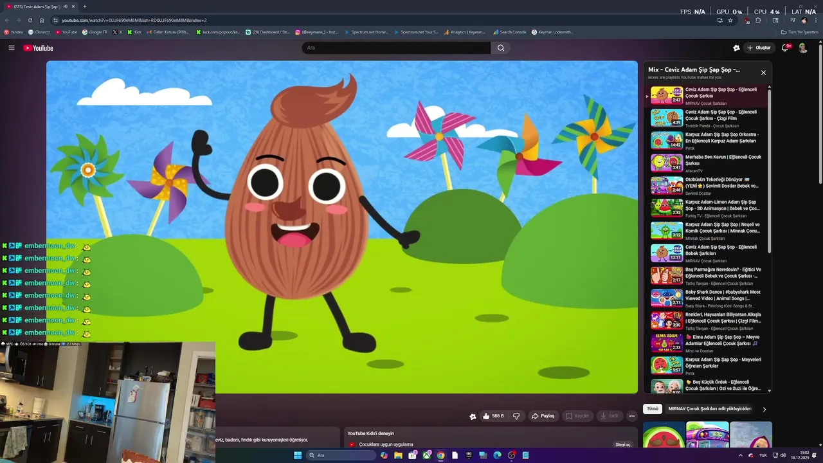Open the Oluştur create button
Viewport: 823px width, 463px height.
click(759, 48)
